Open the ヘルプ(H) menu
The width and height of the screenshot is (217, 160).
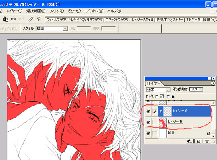(114, 11)
